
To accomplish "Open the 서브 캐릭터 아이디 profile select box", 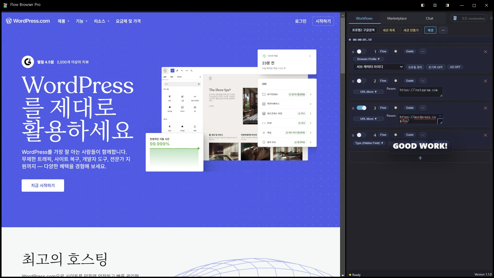I will click(x=378, y=67).
